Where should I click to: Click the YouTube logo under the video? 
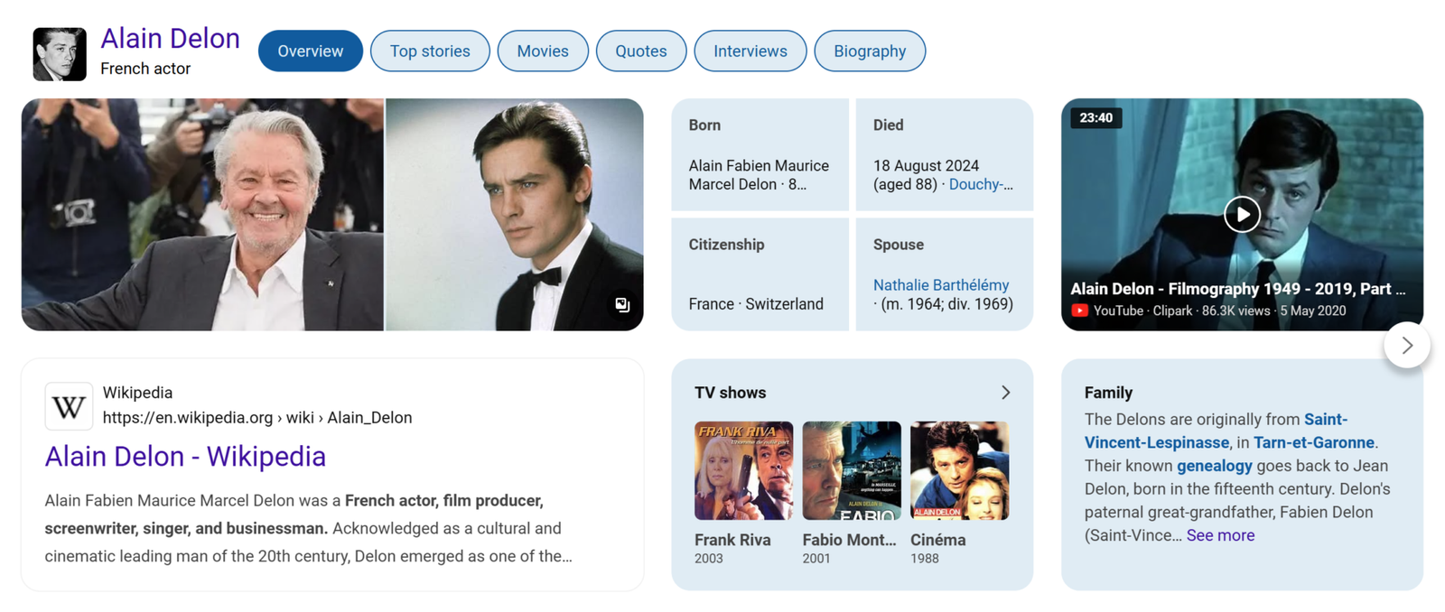tap(1079, 311)
